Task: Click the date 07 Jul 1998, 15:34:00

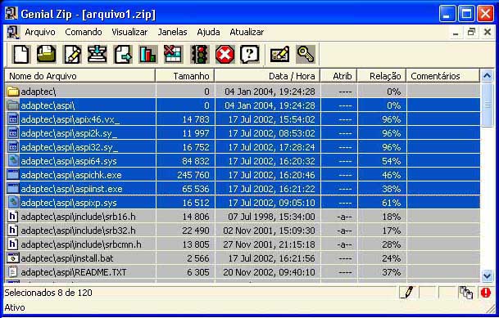Action: (271, 217)
